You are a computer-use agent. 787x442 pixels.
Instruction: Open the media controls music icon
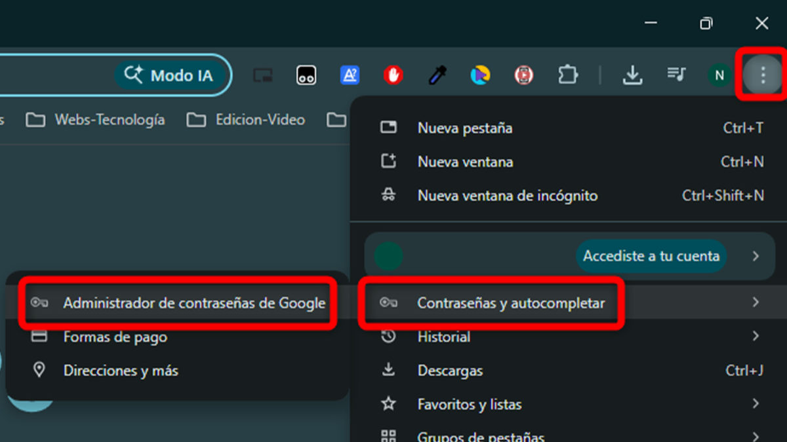tap(676, 75)
